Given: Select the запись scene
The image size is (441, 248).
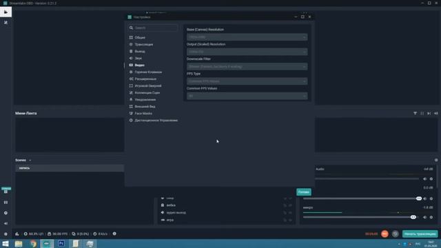Looking at the screenshot, I should [70, 168].
